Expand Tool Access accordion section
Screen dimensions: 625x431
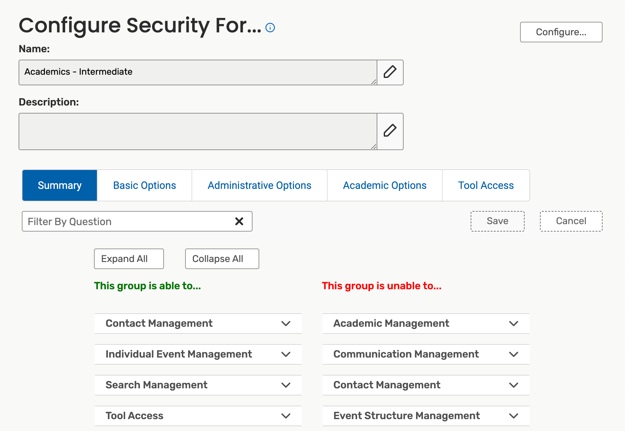click(198, 416)
